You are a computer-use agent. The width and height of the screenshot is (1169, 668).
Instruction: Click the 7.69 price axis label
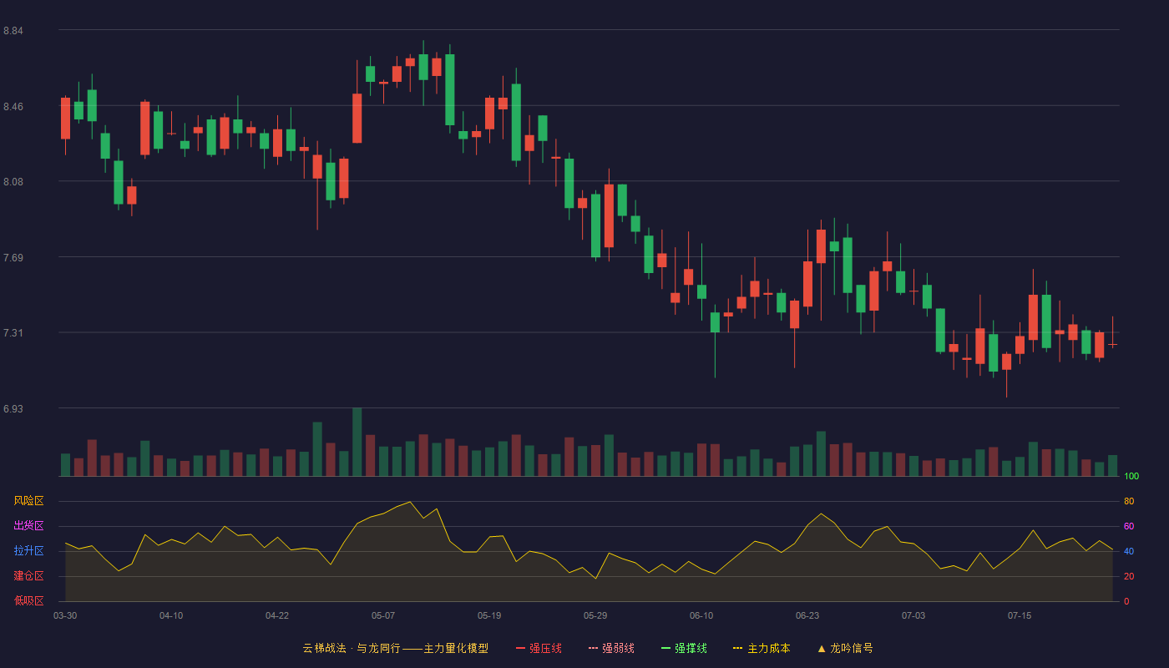[13, 258]
